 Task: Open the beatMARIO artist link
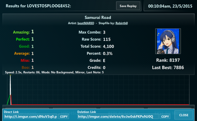click(x=86, y=23)
